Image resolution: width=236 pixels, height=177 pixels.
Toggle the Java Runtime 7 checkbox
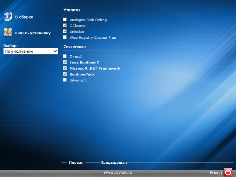coord(65,62)
